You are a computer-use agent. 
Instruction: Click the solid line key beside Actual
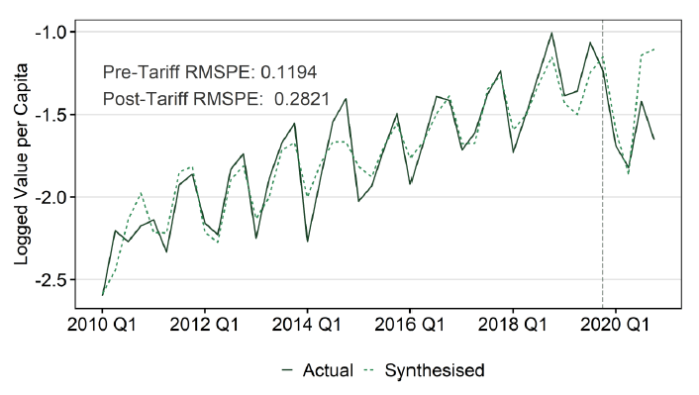coord(287,370)
